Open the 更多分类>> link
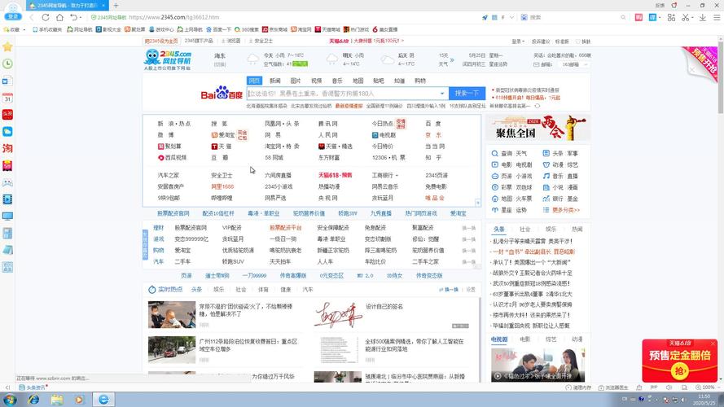Screen dimensions: 724x407 [x=566, y=210]
